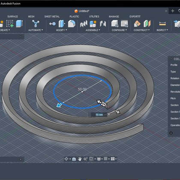Screen dimensions: 180x180
Task: Click the Viewports layout icon
Action: 113,159
